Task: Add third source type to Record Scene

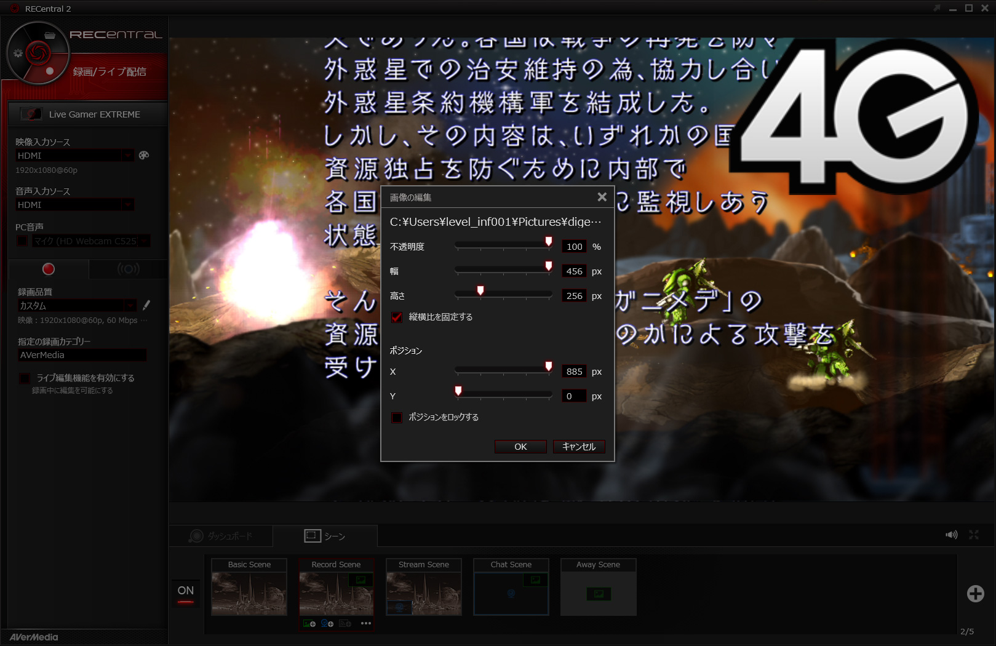Action: (345, 623)
